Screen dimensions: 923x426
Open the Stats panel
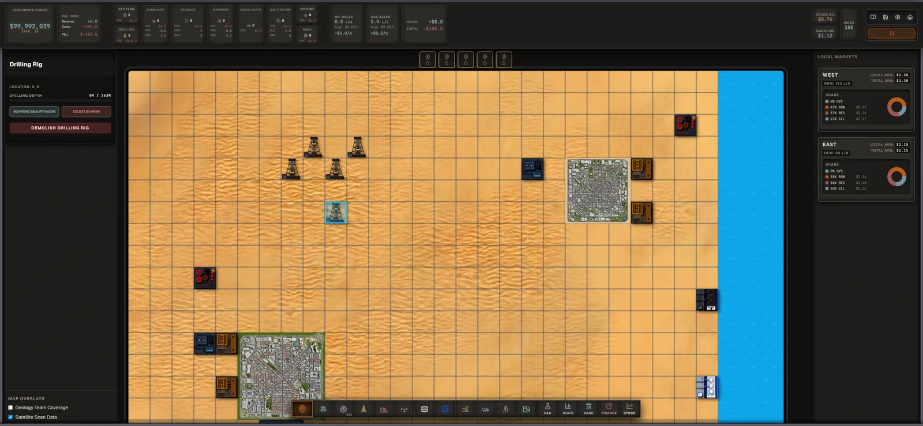coord(568,409)
